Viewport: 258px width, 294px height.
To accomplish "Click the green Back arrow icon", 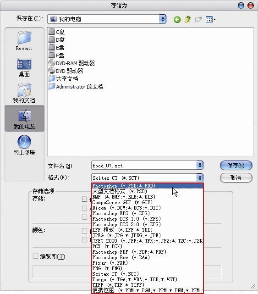I will point(177,19).
